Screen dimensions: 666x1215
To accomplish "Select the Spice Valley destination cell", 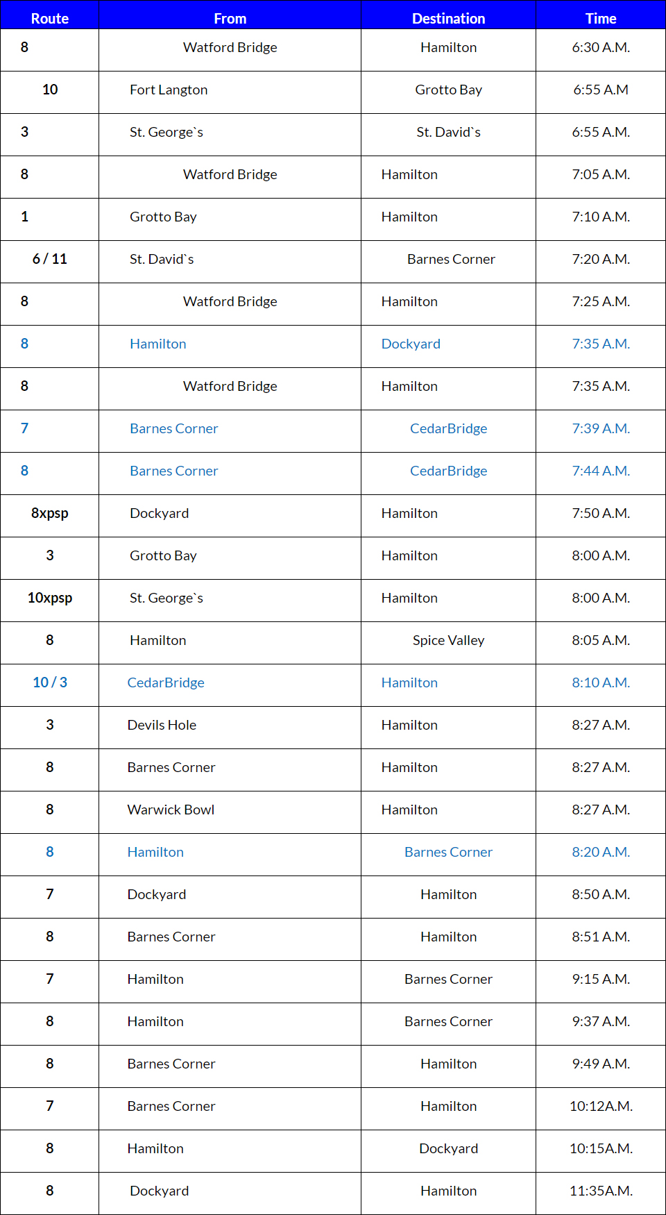I will (448, 640).
